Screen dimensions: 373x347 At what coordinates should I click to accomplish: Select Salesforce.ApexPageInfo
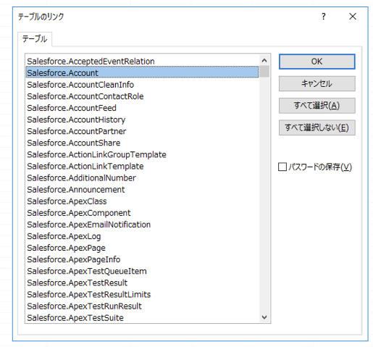143,259
